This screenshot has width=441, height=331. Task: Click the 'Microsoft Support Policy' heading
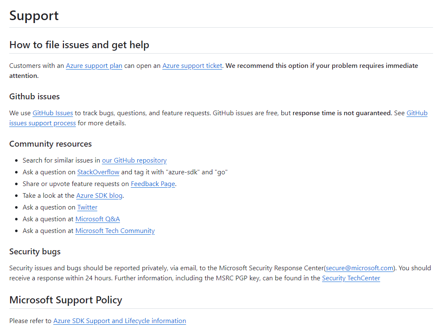click(66, 300)
